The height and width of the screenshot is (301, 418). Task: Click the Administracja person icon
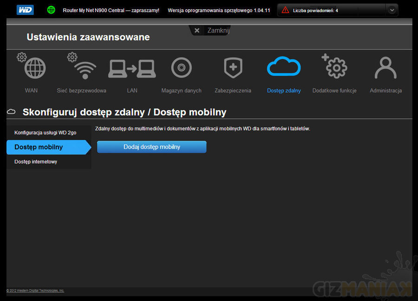[385, 68]
